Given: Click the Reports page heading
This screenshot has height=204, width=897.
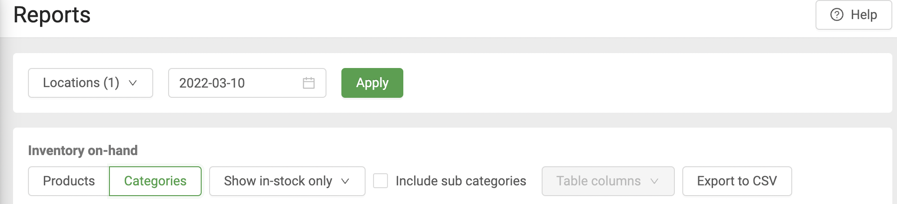Looking at the screenshot, I should [52, 15].
